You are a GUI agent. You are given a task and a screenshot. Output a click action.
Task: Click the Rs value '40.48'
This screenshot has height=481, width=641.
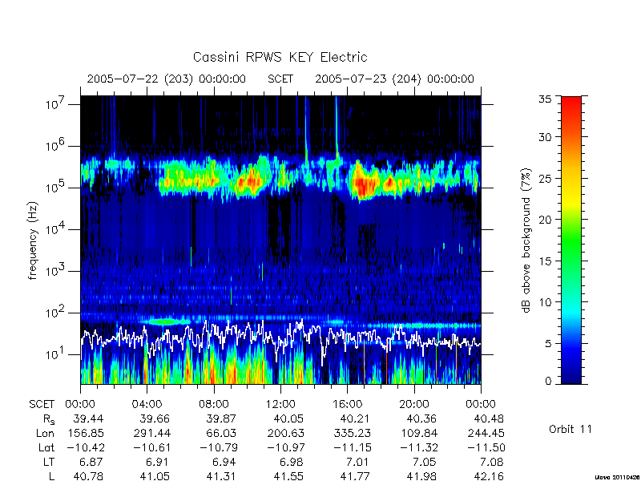[x=489, y=418]
